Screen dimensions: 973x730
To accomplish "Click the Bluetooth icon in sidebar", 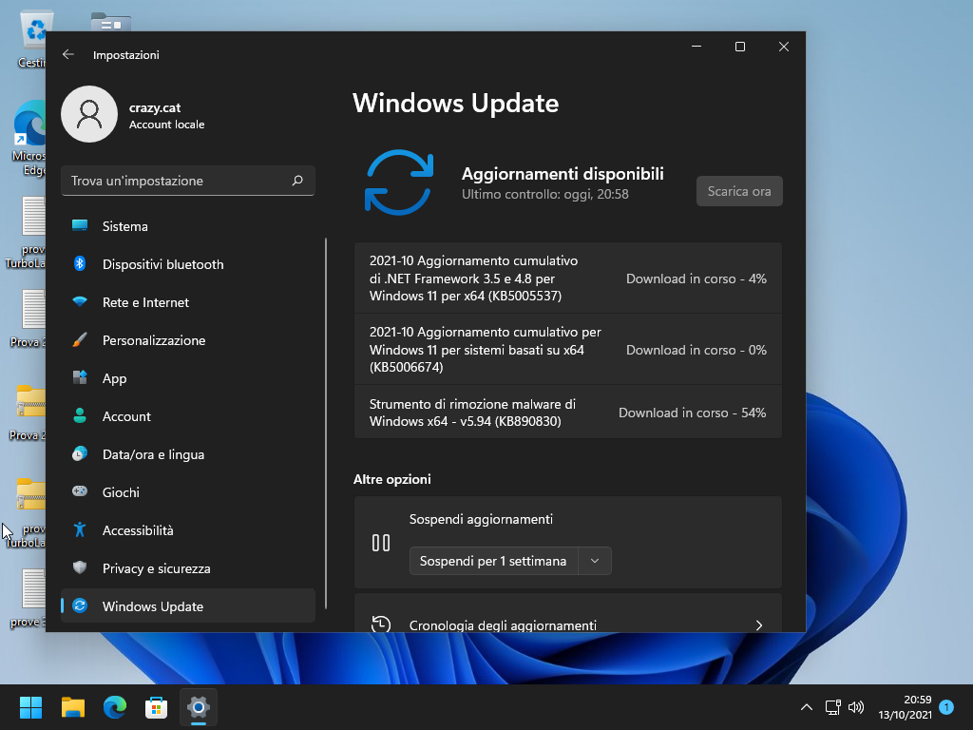I will (80, 264).
